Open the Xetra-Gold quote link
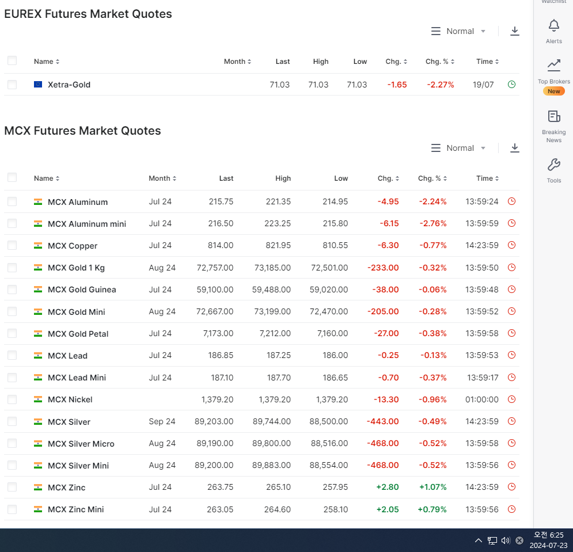This screenshot has height=552, width=573. 69,85
